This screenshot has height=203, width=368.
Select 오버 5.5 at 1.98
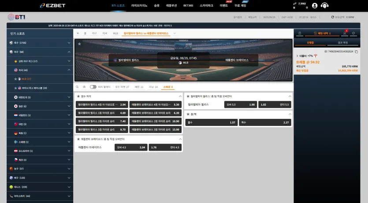(241, 104)
